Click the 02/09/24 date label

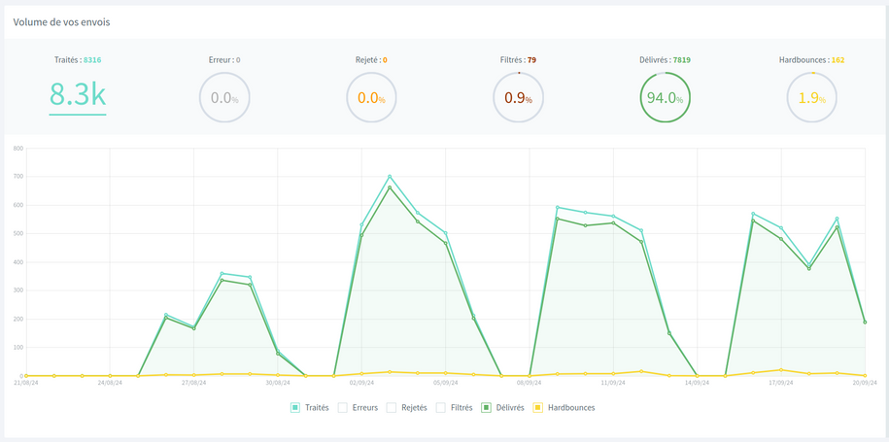[361, 383]
